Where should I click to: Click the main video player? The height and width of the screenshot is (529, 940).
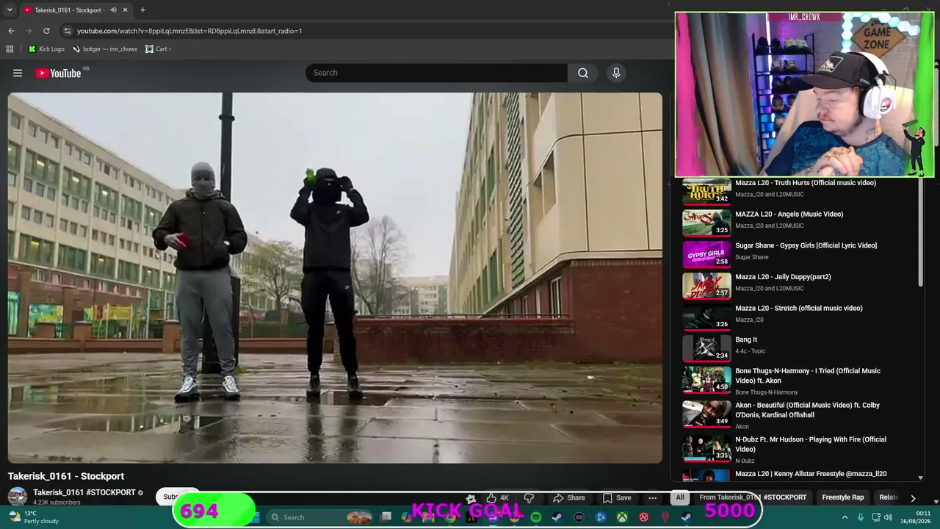335,278
